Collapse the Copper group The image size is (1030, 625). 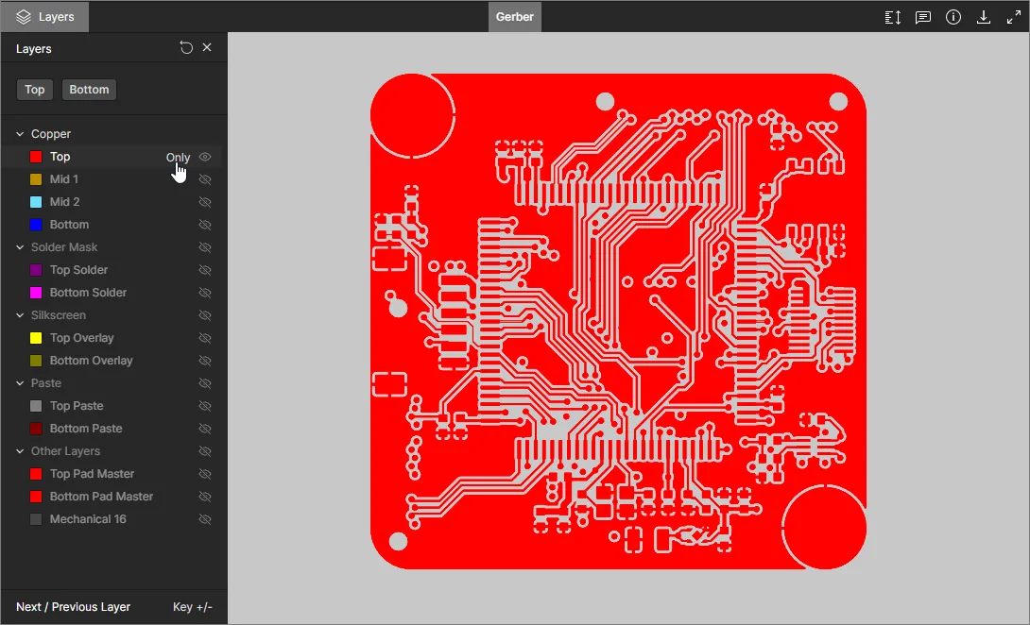coord(20,134)
